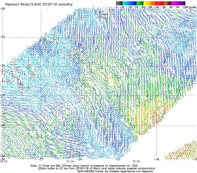Click the -21 longitude axis label
This screenshot has width=197, height=173.
click(x=118, y=159)
